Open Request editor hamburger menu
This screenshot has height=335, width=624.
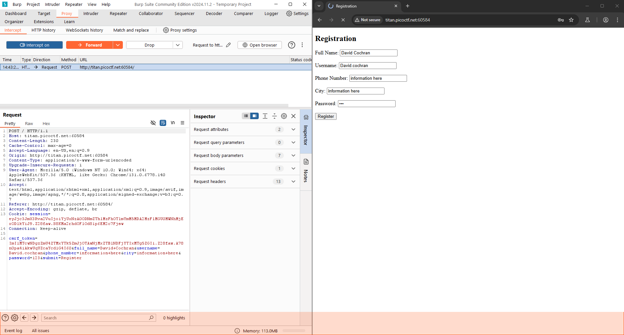tap(182, 123)
